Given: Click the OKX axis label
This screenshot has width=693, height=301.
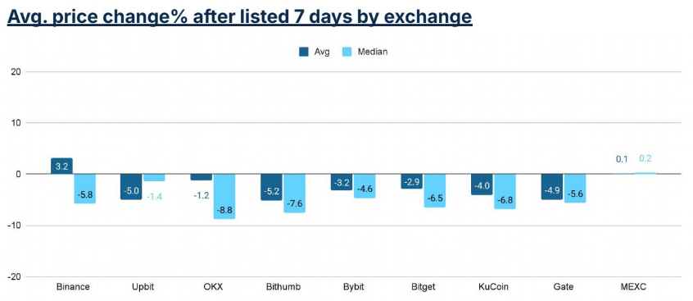Looking at the screenshot, I should 214,287.
